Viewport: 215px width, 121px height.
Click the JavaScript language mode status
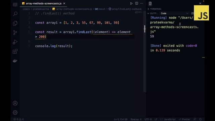pyautogui.click(x=168, y=119)
